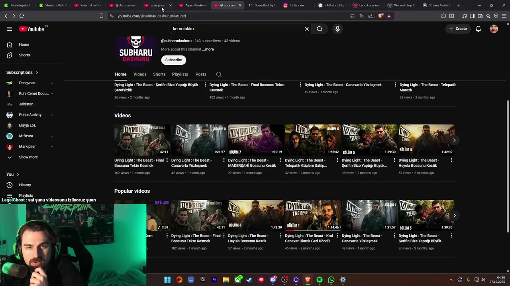Expand the You section chevron
The height and width of the screenshot is (286, 510).
point(18,174)
